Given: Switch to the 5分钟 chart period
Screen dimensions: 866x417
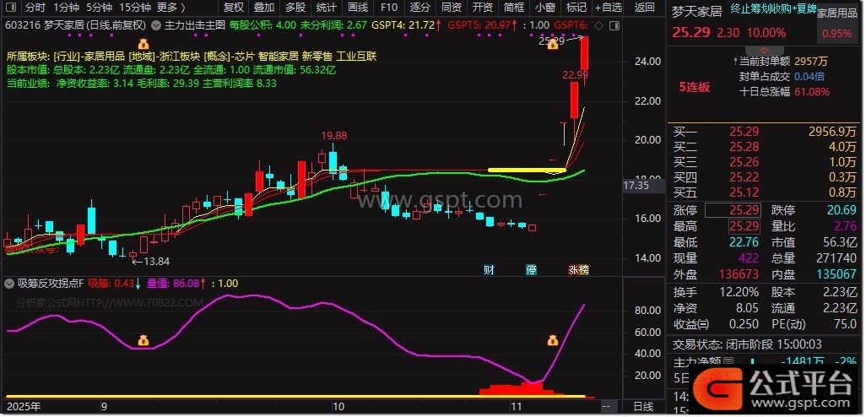Looking at the screenshot, I should 99,8.
